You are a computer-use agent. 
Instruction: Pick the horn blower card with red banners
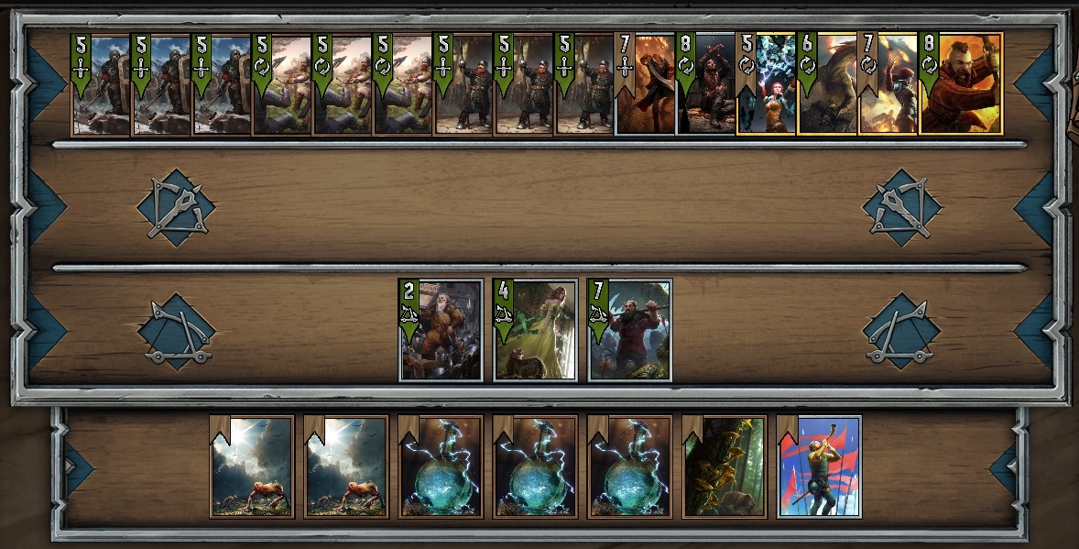[819, 467]
